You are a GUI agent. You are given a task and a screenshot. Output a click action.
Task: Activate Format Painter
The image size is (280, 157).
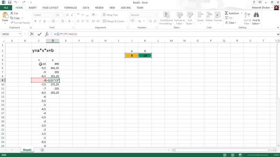click(x=20, y=23)
